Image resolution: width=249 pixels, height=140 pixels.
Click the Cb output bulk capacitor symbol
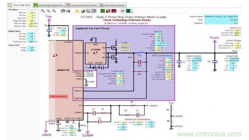[x=215, y=62]
